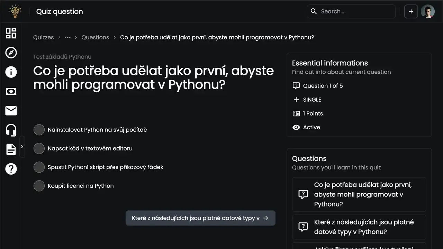Click the Questions panel heading
Image resolution: width=443 pixels, height=249 pixels.
tap(309, 158)
